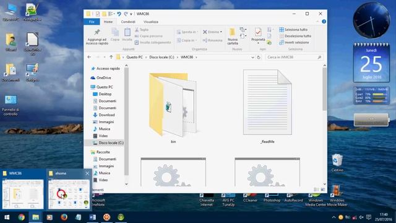Viewport: 396px width, 223px height.
Task: Select Accesso rapido in navigation pane
Action: click(x=106, y=69)
